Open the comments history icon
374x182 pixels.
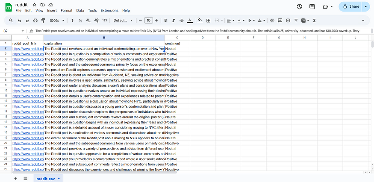(x=312, y=7)
